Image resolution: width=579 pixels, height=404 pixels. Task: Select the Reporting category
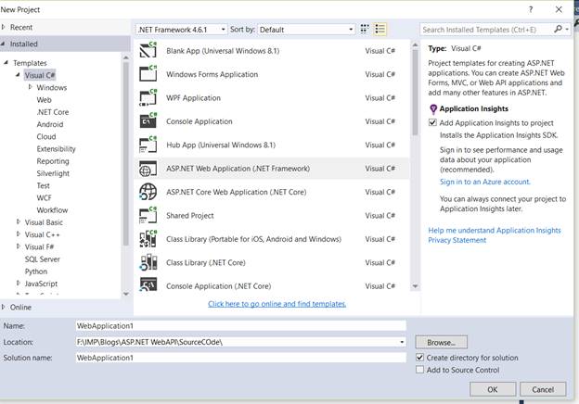[53, 161]
